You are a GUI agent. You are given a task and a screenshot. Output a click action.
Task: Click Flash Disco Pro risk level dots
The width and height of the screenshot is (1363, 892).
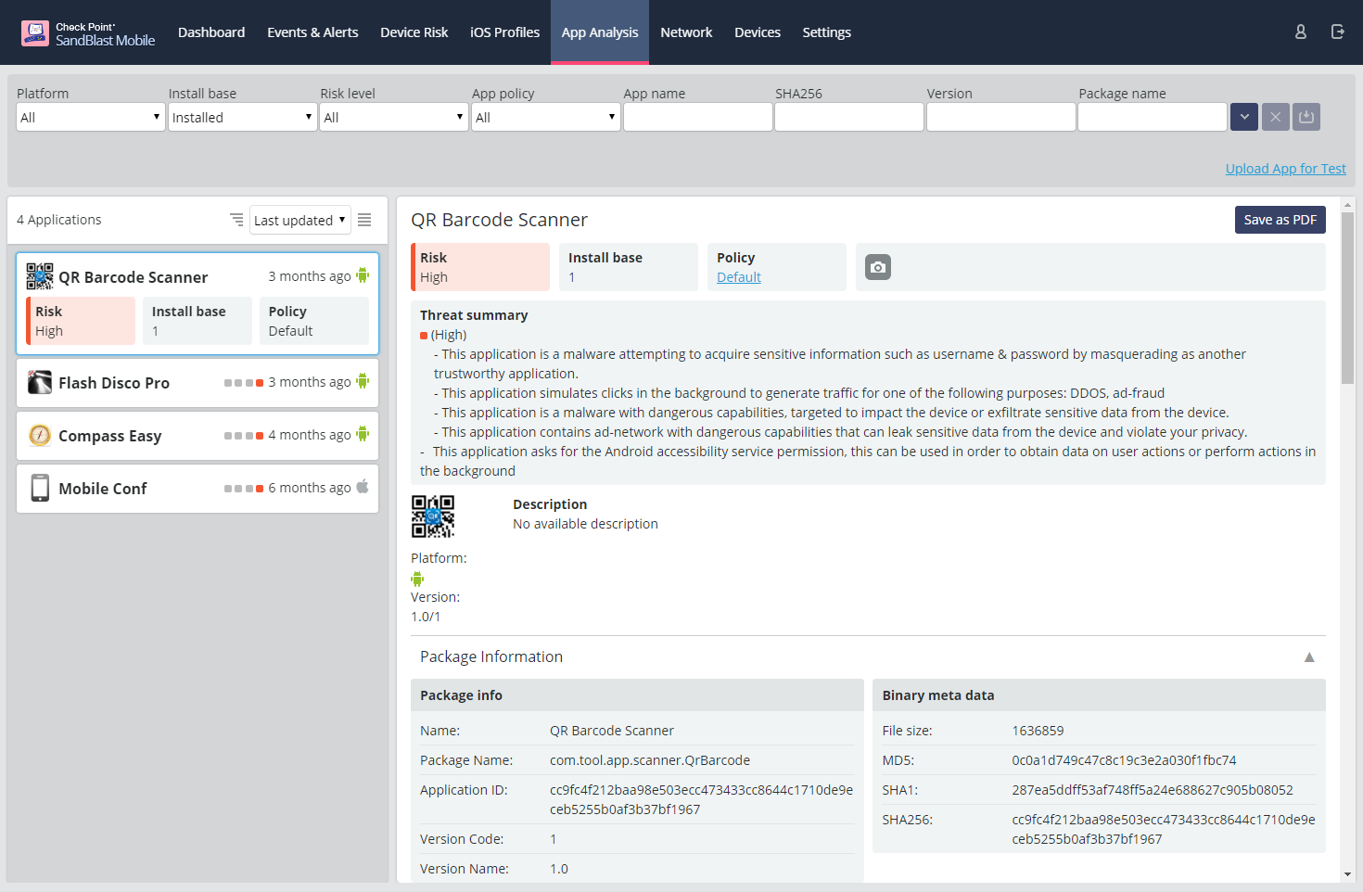pos(244,383)
